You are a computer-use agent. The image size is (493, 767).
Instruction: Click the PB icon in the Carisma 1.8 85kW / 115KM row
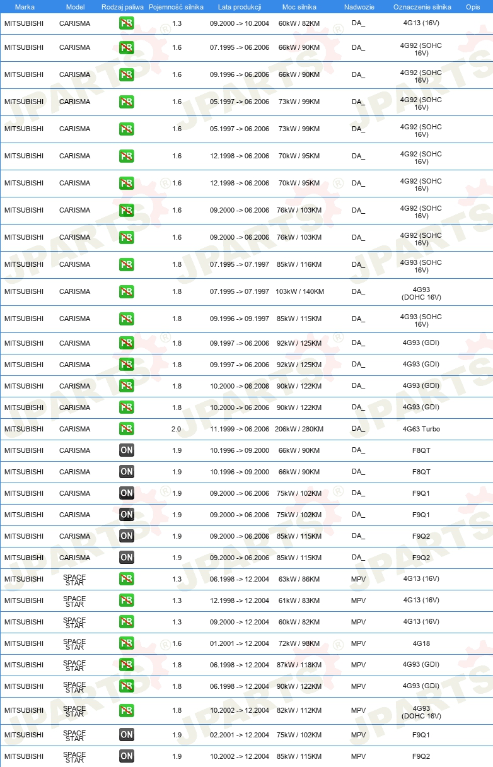coord(127,319)
